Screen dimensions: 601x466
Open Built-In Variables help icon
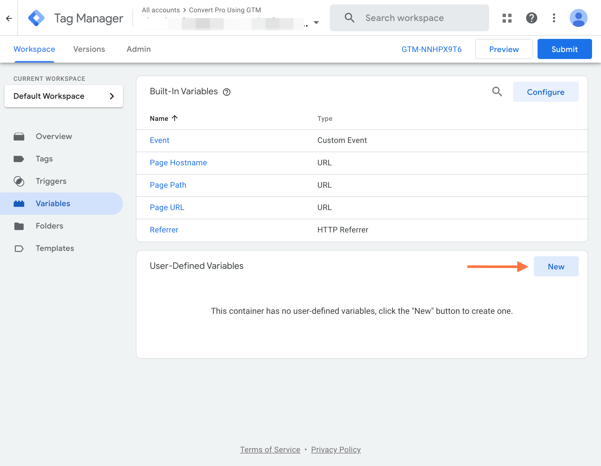pyautogui.click(x=227, y=92)
